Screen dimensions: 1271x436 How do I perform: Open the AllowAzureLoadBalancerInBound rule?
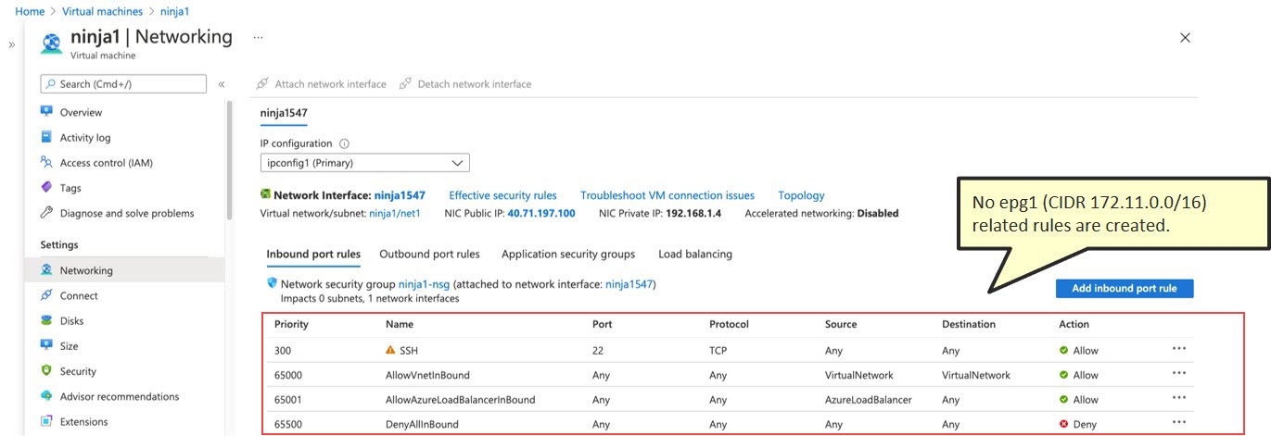point(460,400)
